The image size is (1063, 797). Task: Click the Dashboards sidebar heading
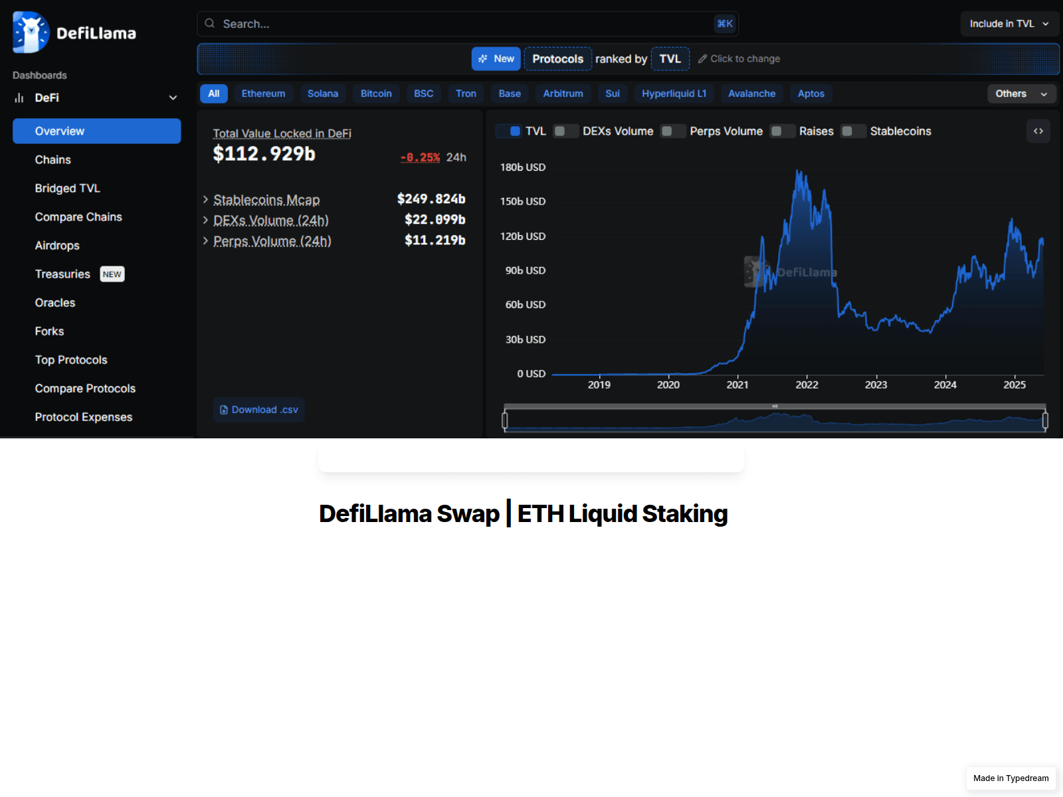[x=40, y=75]
